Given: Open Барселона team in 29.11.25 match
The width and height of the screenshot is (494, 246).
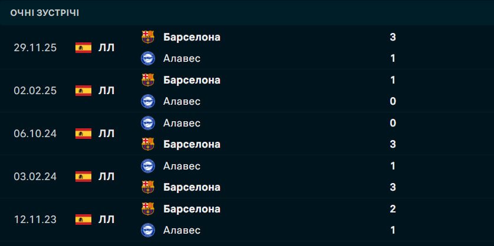Looking at the screenshot, I should (192, 37).
